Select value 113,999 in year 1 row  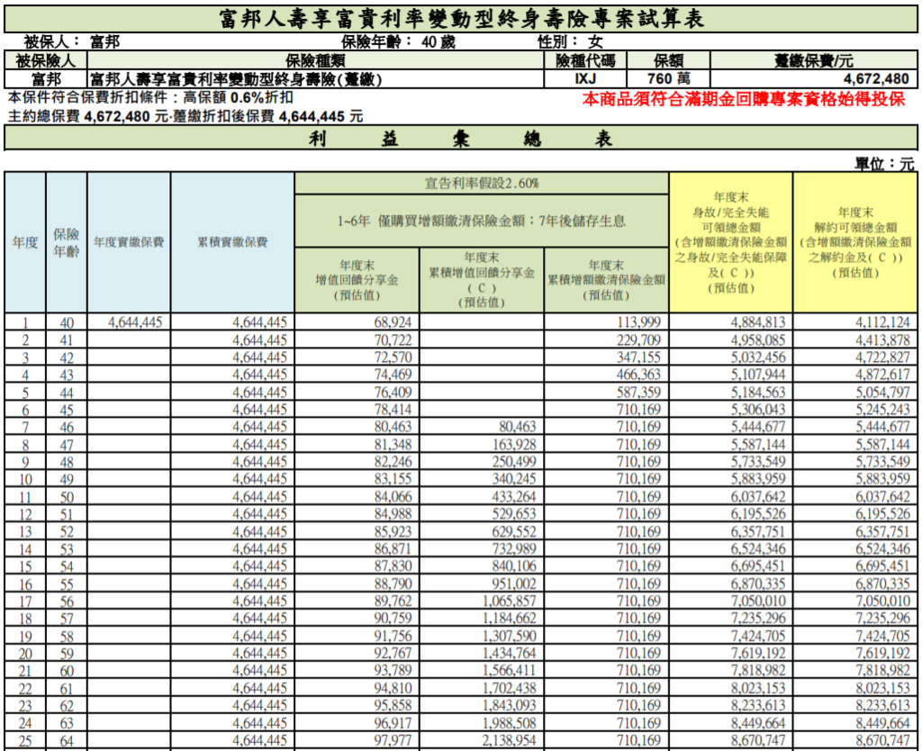coord(638,322)
